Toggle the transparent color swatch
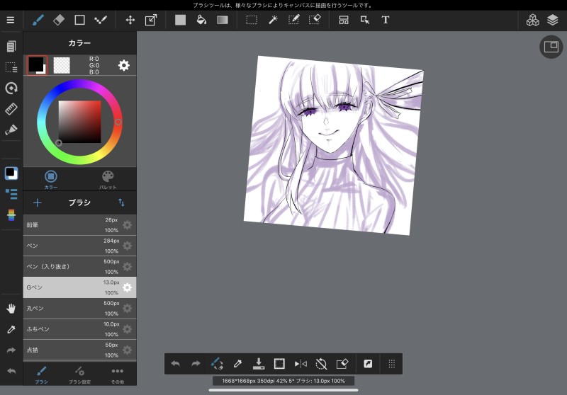The width and height of the screenshot is (567, 395). click(62, 65)
